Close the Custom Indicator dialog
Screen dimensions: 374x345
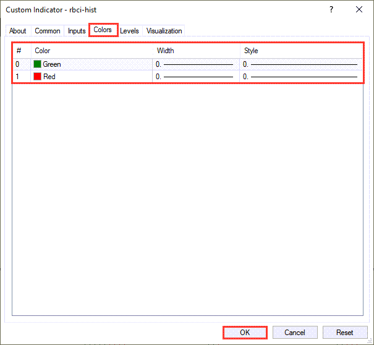coord(359,9)
